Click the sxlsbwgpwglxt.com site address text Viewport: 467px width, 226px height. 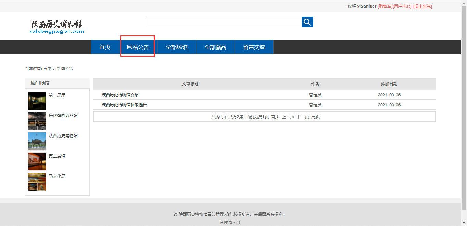coord(57,32)
